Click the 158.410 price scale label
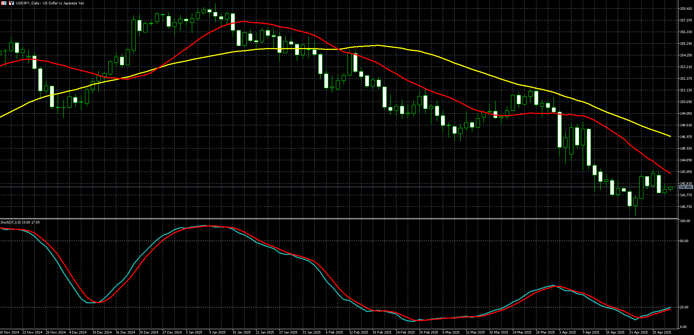Screen dimensions: 694x335 (x=686, y=9)
